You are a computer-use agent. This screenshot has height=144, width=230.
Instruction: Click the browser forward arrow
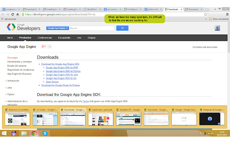8,14
